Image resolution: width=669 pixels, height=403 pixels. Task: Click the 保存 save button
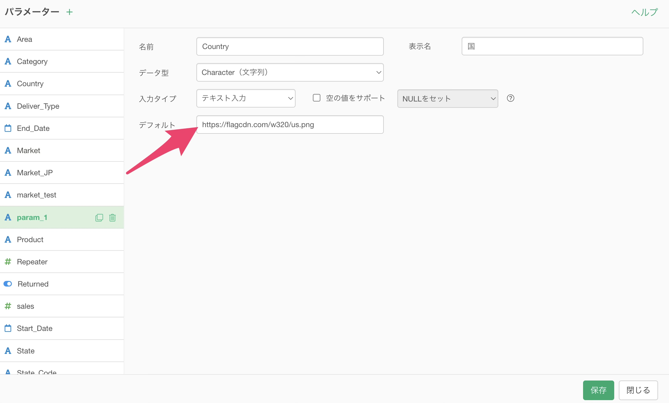pos(598,390)
